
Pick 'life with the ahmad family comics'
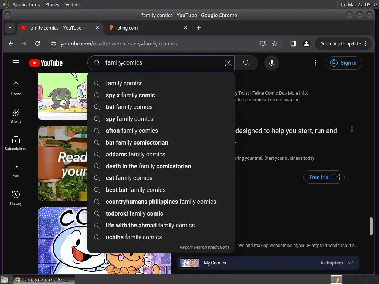click(x=161, y=225)
